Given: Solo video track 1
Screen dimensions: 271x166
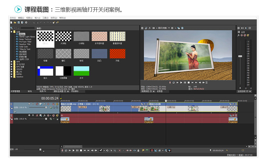Looking at the screenshot, I should click(57, 104).
